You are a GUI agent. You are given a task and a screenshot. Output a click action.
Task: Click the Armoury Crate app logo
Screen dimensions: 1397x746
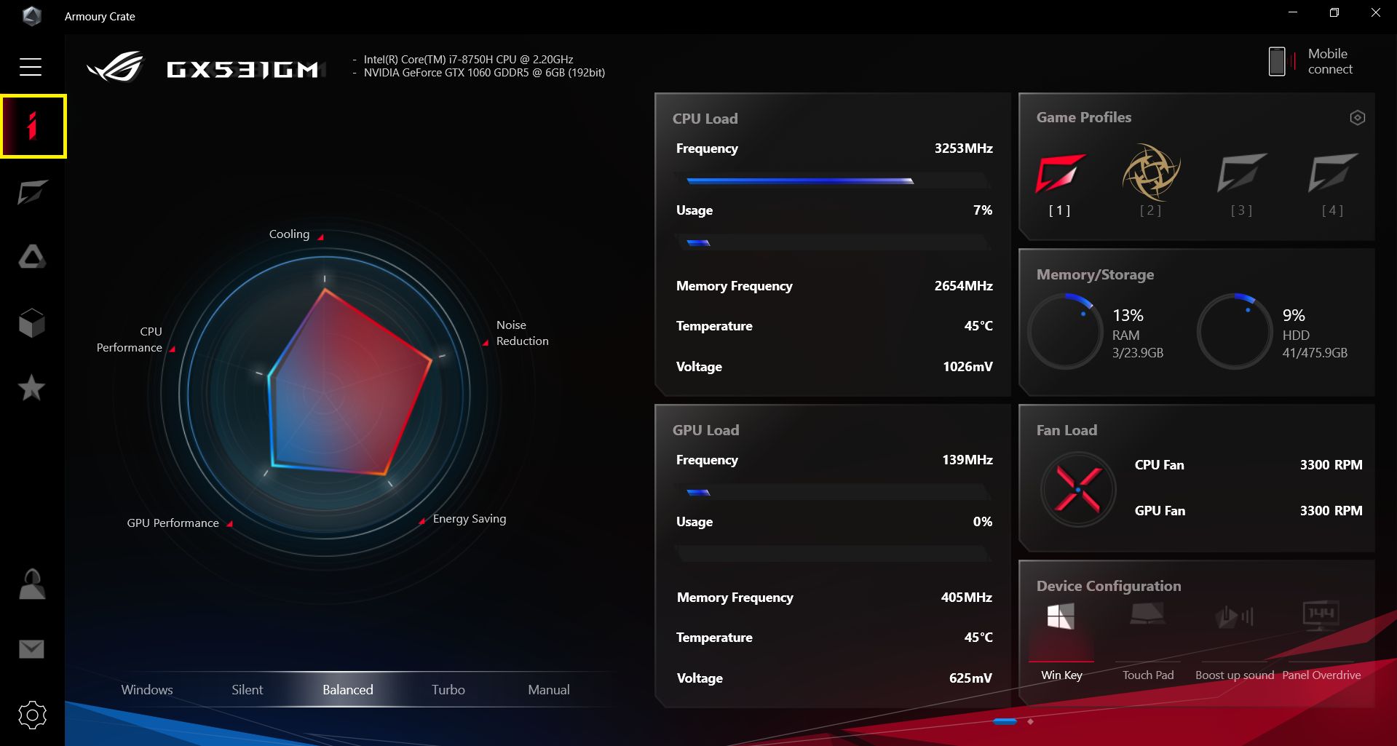click(x=31, y=16)
